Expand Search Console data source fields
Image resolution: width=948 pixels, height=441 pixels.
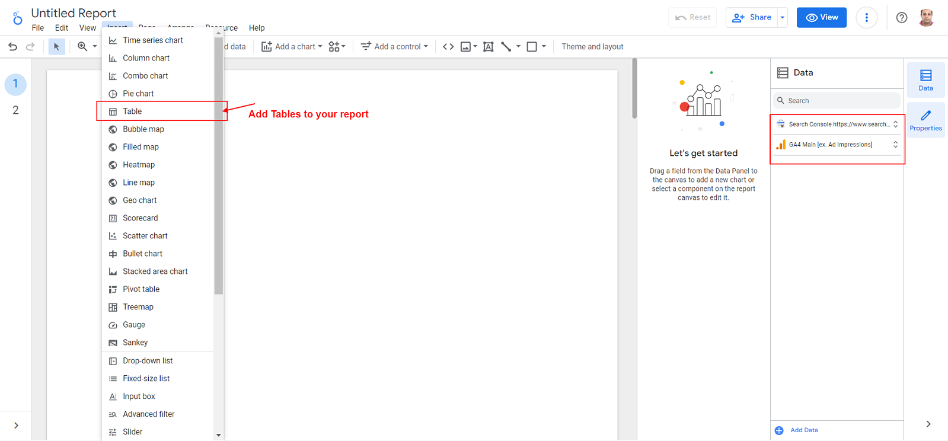point(895,124)
